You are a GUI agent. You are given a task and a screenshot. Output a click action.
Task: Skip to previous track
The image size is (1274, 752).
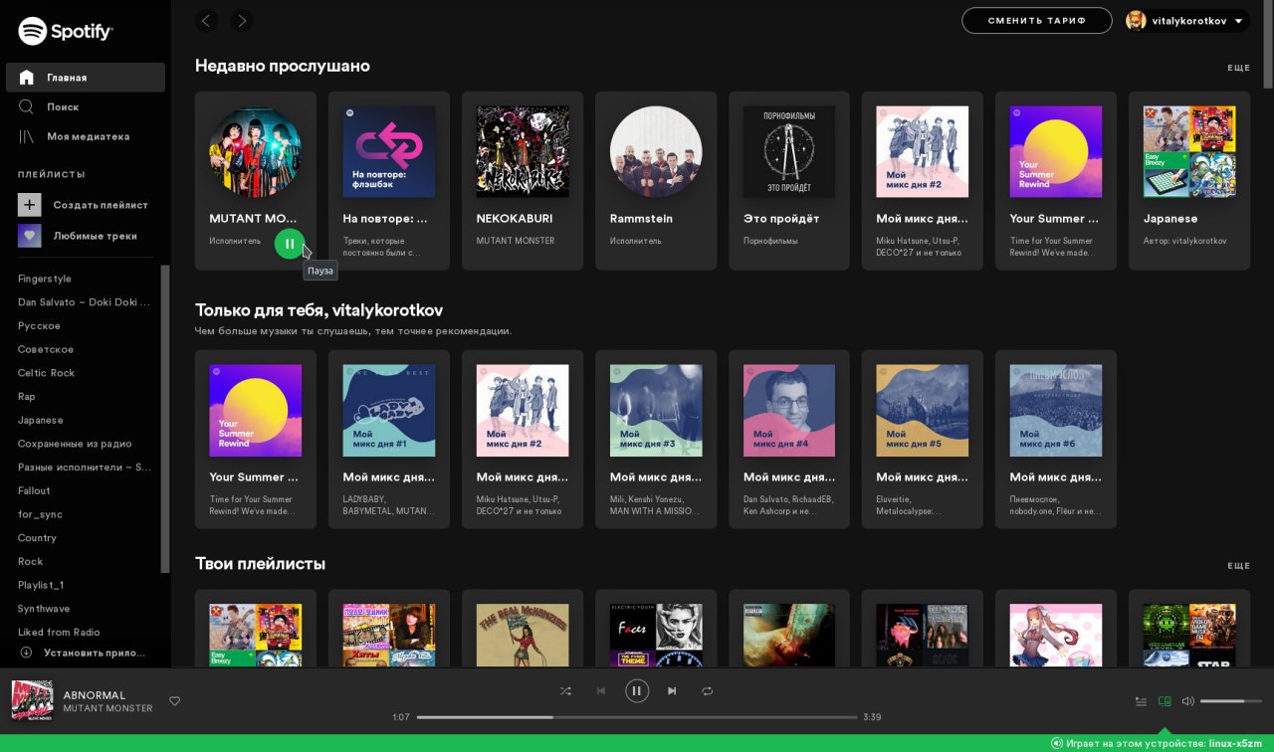click(601, 690)
